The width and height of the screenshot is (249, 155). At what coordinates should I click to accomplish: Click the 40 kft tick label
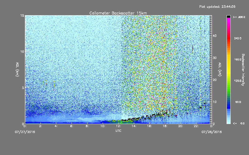tap(214, 36)
